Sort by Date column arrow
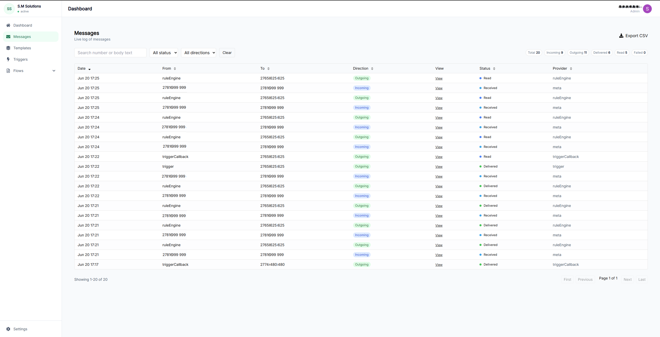This screenshot has height=337, width=660. 89,69
